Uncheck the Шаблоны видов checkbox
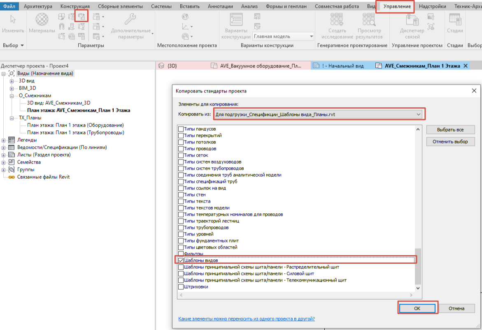Image resolution: width=482 pixels, height=330 pixels. pyautogui.click(x=181, y=261)
